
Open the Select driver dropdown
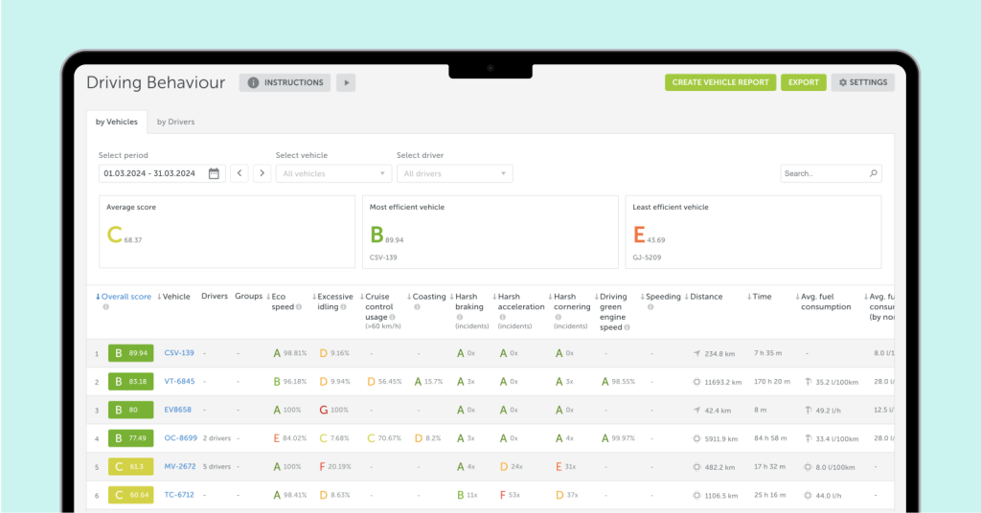454,173
